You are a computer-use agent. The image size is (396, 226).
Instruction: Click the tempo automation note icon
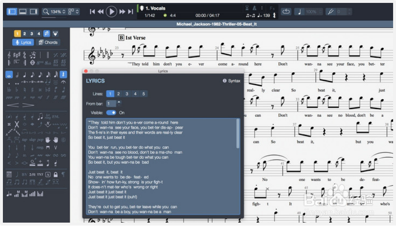pyautogui.click(x=9, y=194)
